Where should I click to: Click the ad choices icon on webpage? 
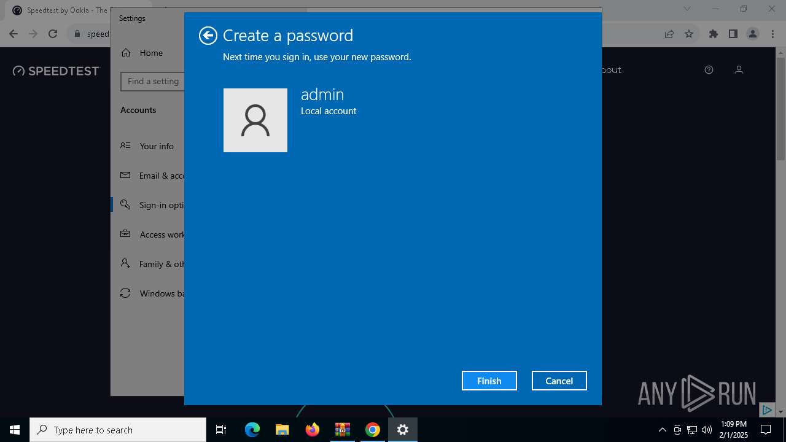[767, 409]
